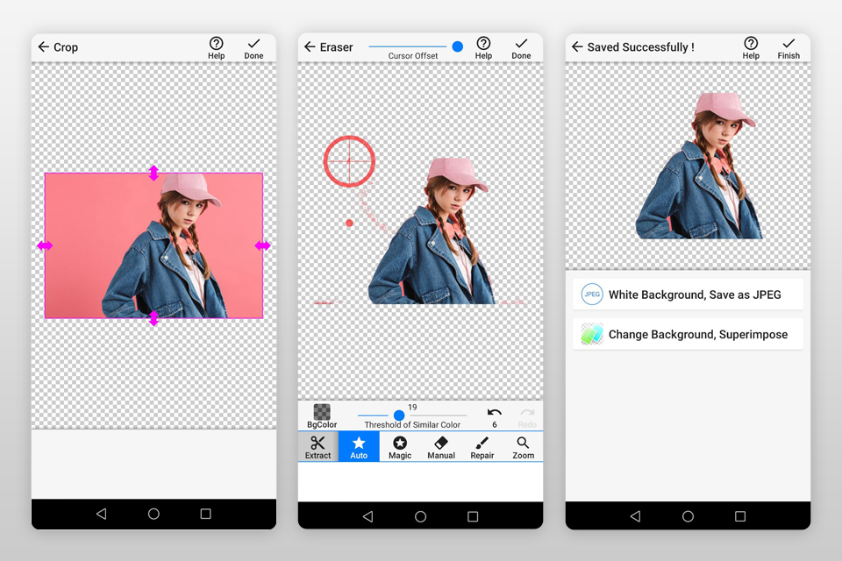Click the top magenta crop handle

point(153,173)
